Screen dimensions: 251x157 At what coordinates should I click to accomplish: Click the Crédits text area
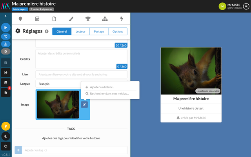[x=82, y=59]
